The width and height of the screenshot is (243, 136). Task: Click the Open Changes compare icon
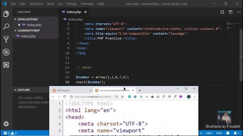[x=222, y=12]
